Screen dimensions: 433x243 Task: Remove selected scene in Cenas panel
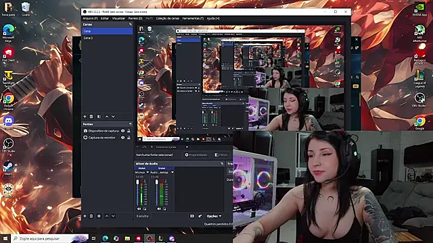click(x=91, y=117)
